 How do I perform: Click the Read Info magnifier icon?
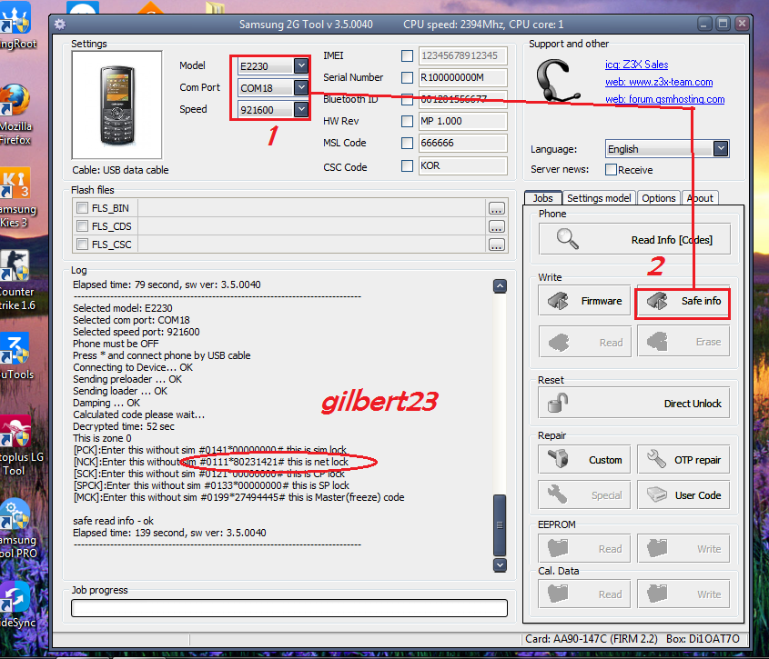pos(568,239)
